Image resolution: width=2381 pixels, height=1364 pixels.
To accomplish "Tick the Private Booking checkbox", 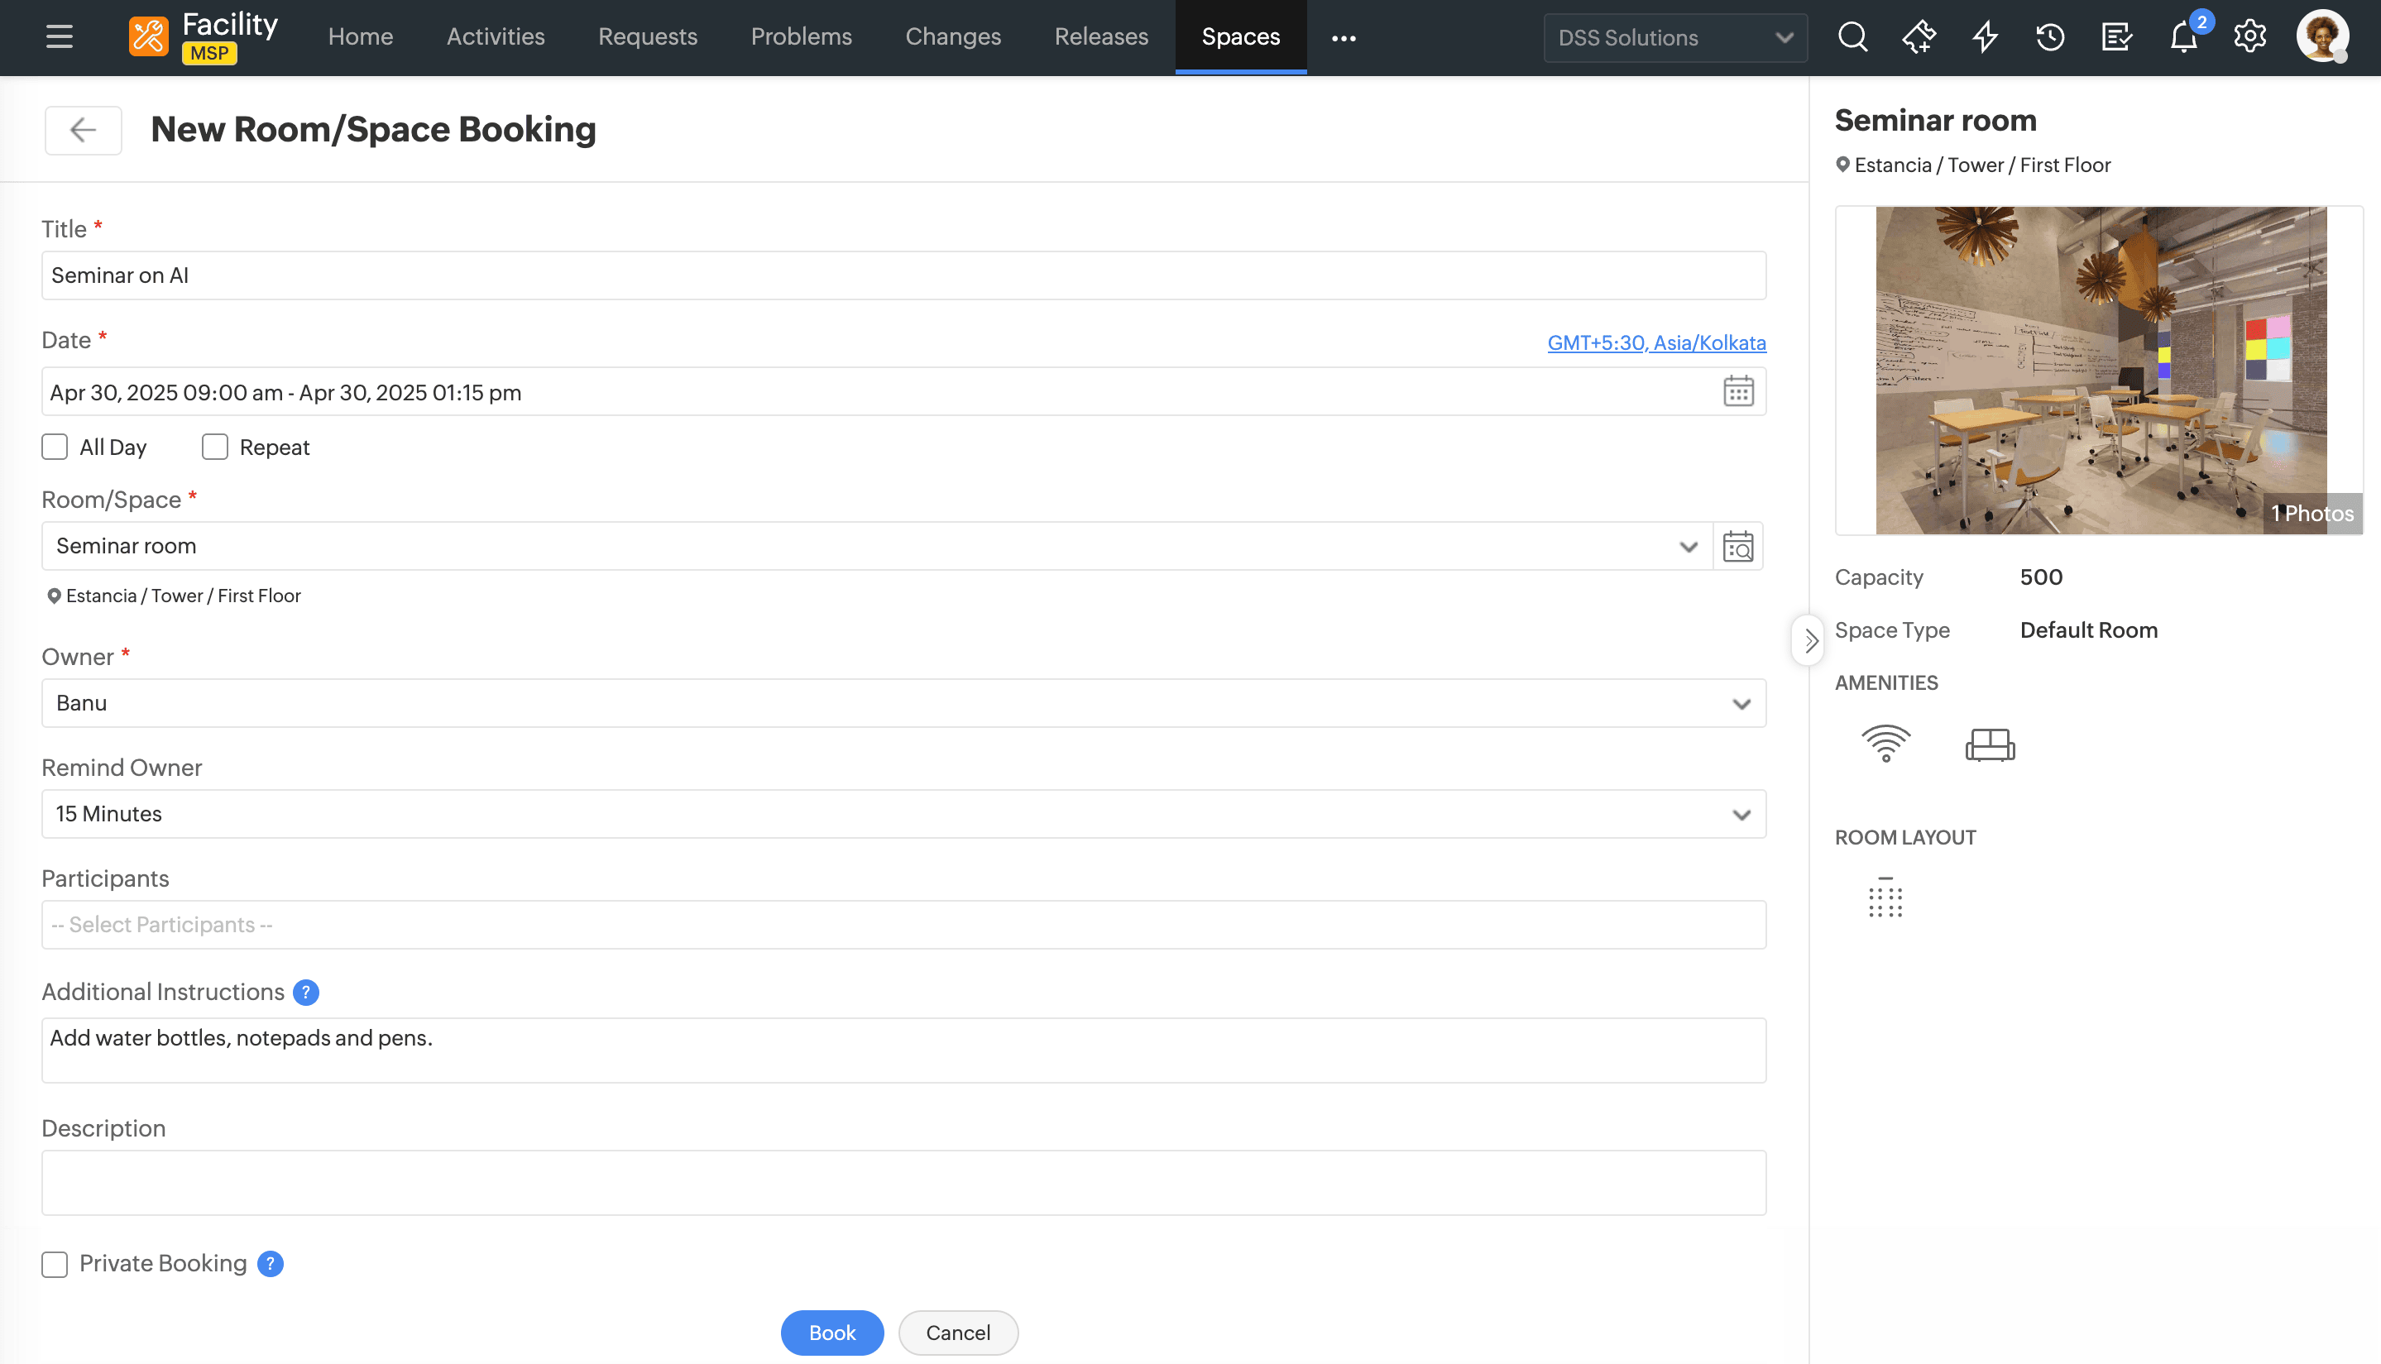I will point(55,1264).
